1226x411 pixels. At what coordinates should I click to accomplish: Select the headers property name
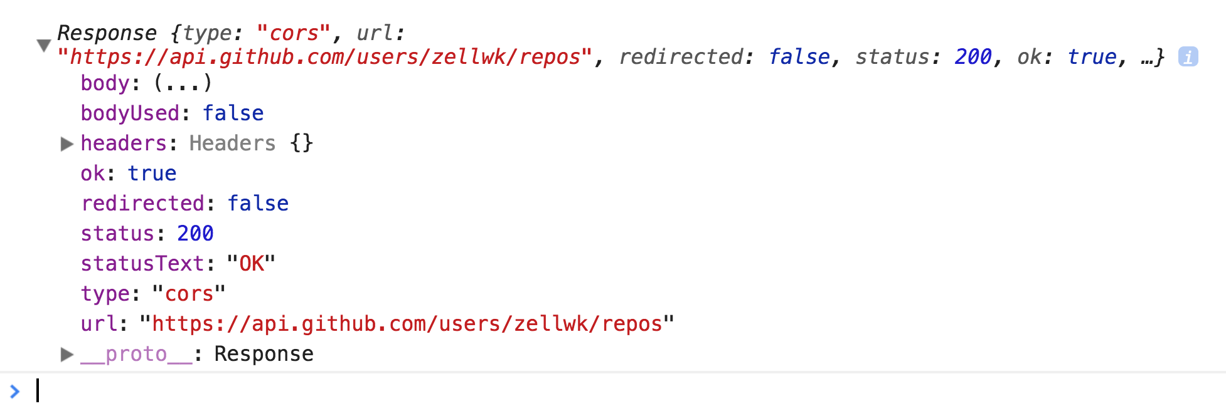(124, 143)
